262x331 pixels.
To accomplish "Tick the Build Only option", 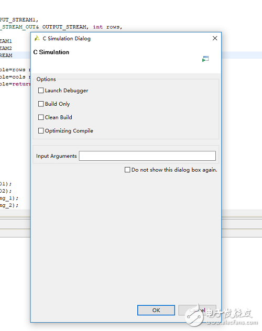I will tap(41, 104).
